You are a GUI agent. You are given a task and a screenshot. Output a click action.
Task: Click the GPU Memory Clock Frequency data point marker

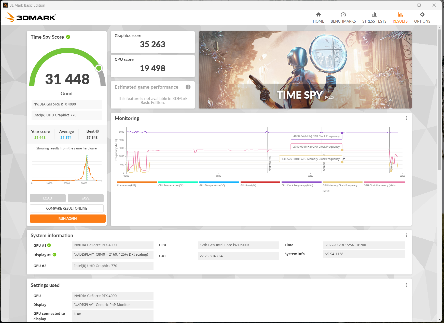[x=342, y=162]
